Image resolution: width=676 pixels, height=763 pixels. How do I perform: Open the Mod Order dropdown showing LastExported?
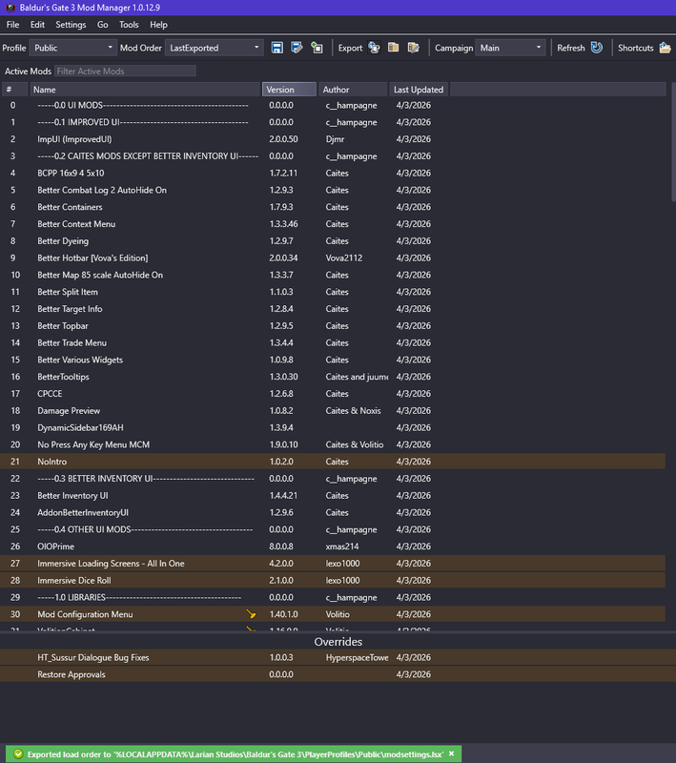(x=214, y=48)
